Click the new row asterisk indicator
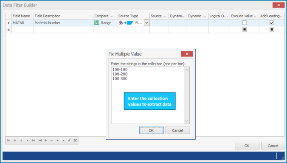 pos(8,30)
